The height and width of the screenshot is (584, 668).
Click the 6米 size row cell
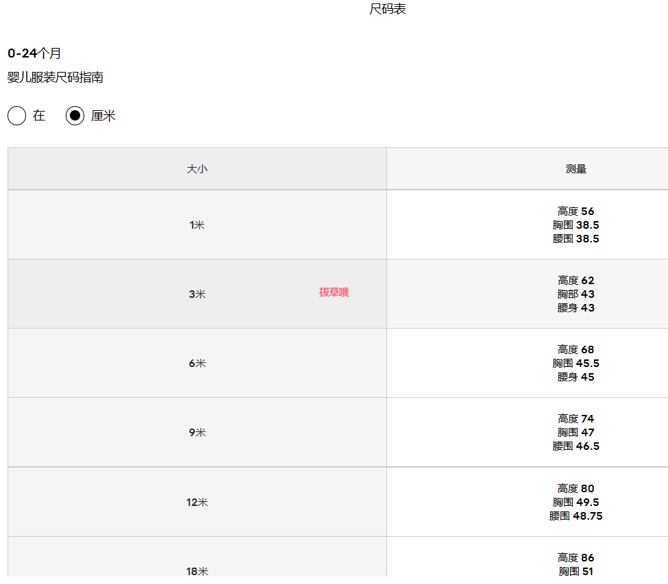[197, 364]
